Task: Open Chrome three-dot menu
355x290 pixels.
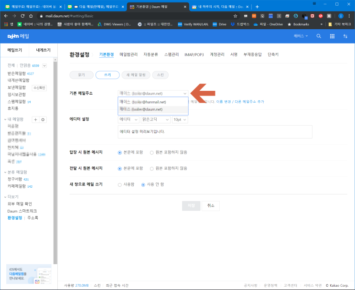Action: click(x=349, y=16)
